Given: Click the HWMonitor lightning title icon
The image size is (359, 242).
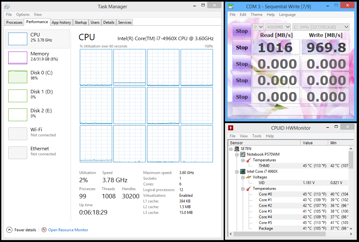Looking at the screenshot, I should click(231, 128).
